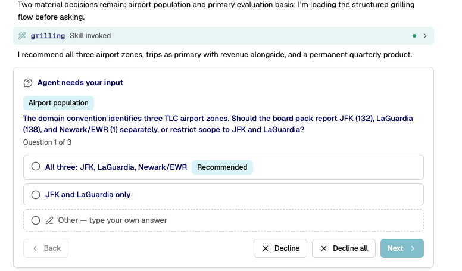
Task: Select the Other radio button
Action: point(36,220)
